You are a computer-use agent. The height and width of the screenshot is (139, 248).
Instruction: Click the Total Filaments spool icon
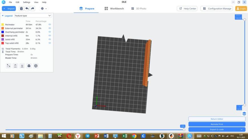3,49
